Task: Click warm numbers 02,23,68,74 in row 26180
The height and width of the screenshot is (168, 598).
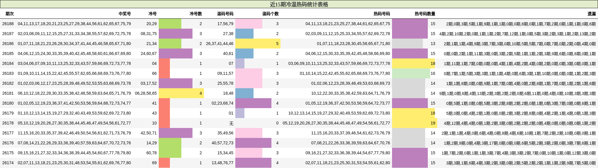Action: pos(222,103)
